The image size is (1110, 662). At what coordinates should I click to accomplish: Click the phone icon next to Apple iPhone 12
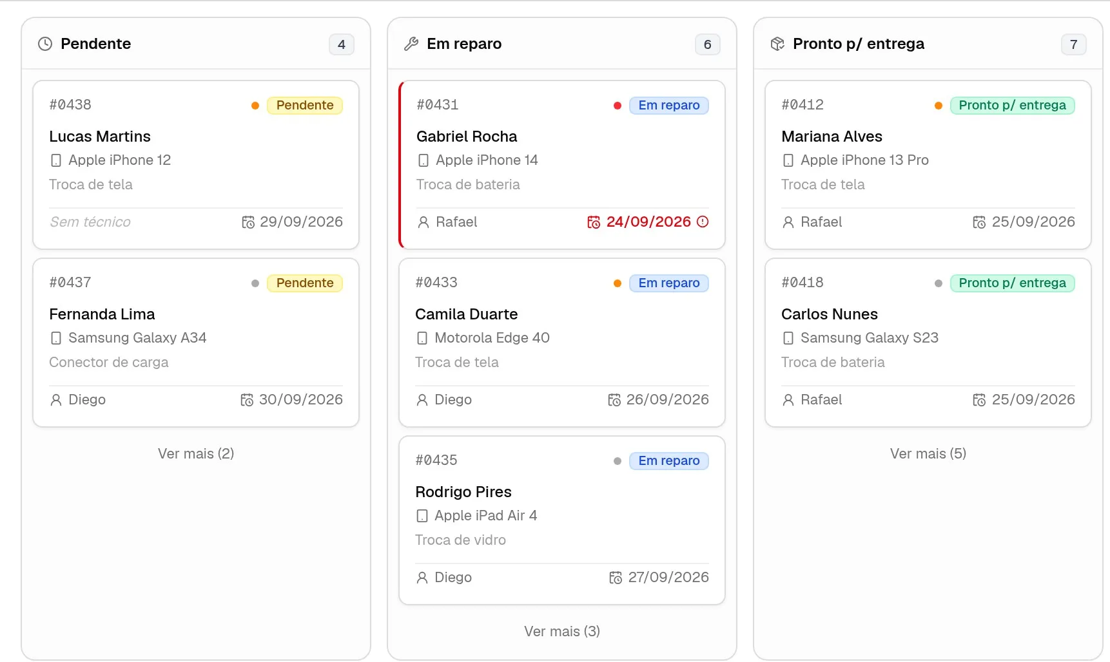(56, 160)
